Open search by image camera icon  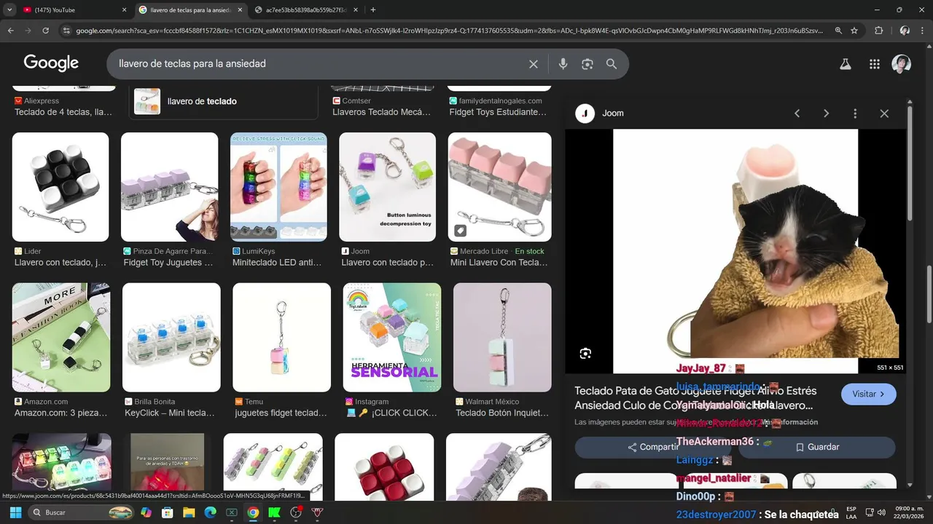click(587, 64)
